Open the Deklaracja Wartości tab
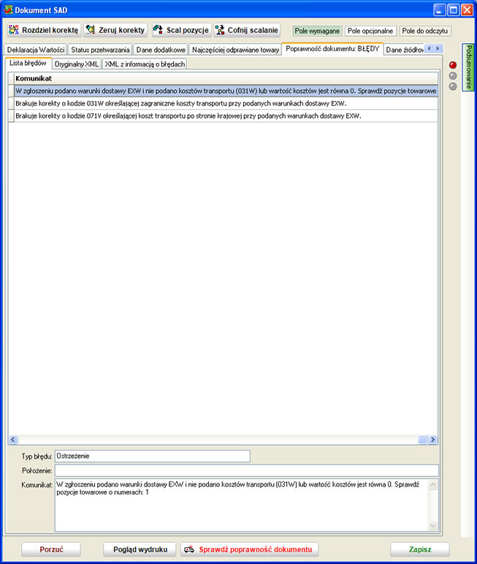 pos(36,50)
